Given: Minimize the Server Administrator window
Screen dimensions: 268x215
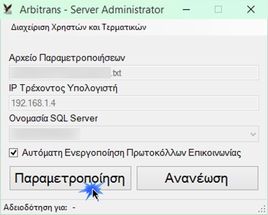Looking at the screenshot, I should point(186,10).
